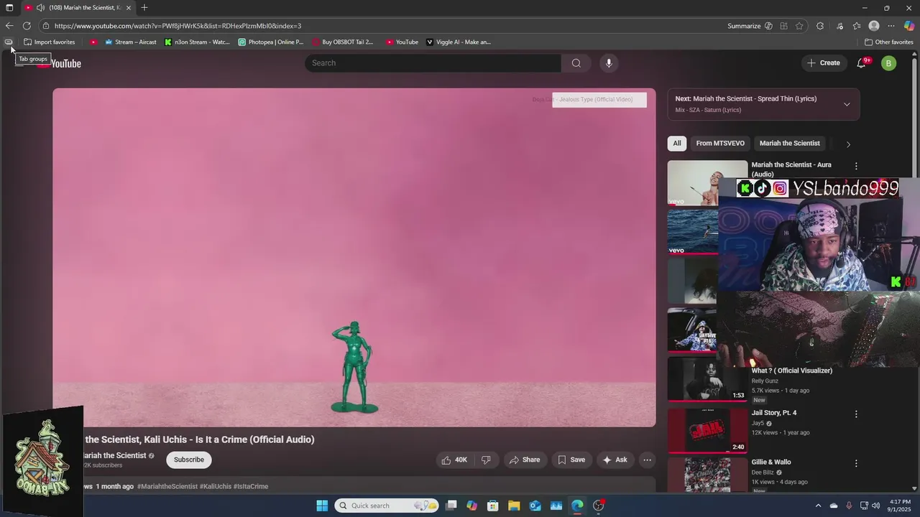Open the #IsItaCrime hashtag link
This screenshot has width=920, height=517.
pyautogui.click(x=251, y=487)
